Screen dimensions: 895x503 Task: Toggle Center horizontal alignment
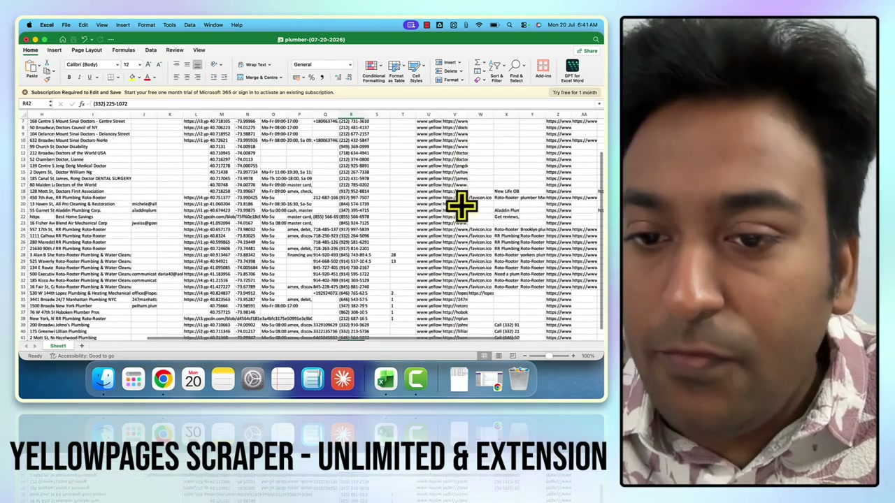[x=187, y=77]
